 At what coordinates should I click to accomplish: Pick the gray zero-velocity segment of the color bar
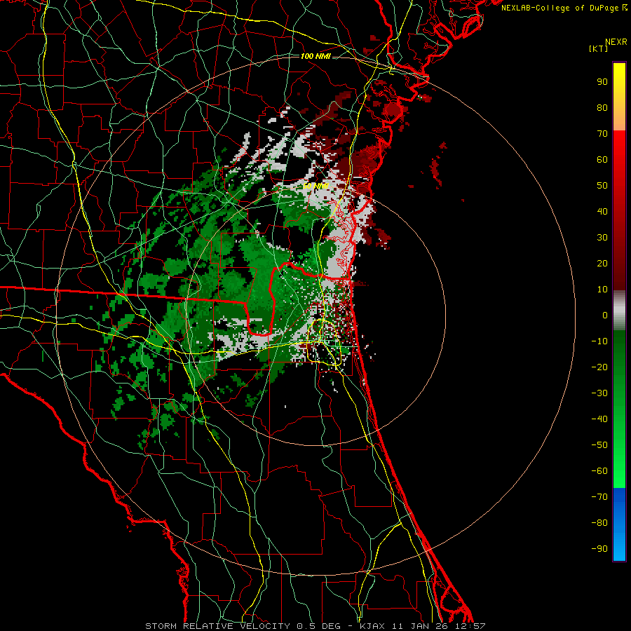pos(619,311)
